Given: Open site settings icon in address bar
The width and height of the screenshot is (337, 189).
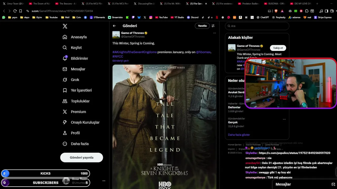Looking at the screenshot, I should coord(28,11).
